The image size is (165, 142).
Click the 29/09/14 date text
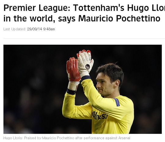[35, 29]
